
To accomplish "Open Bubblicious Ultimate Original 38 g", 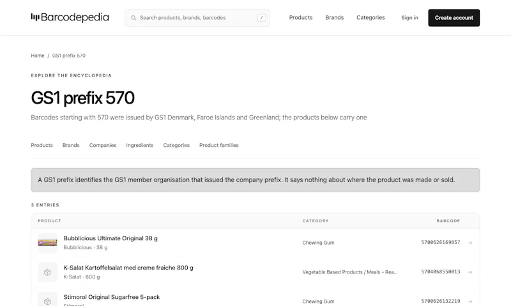I will [111, 238].
